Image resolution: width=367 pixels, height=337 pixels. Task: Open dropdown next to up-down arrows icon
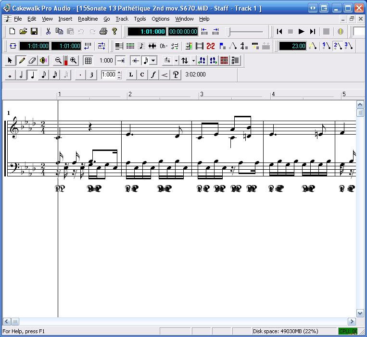click(193, 61)
